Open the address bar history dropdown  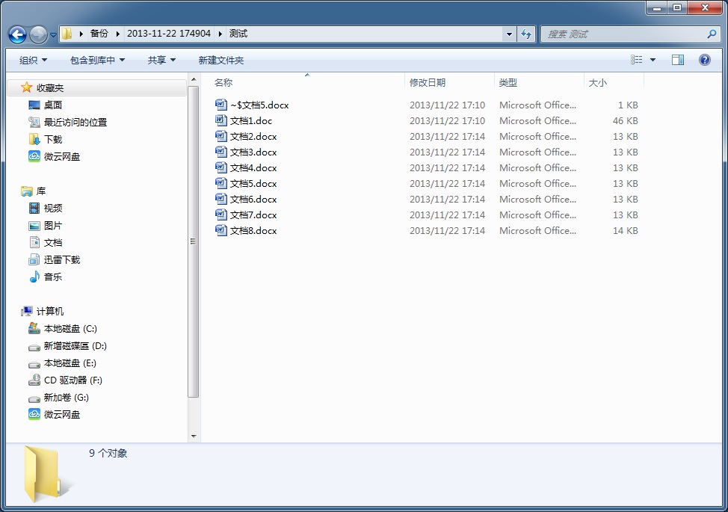pos(509,34)
